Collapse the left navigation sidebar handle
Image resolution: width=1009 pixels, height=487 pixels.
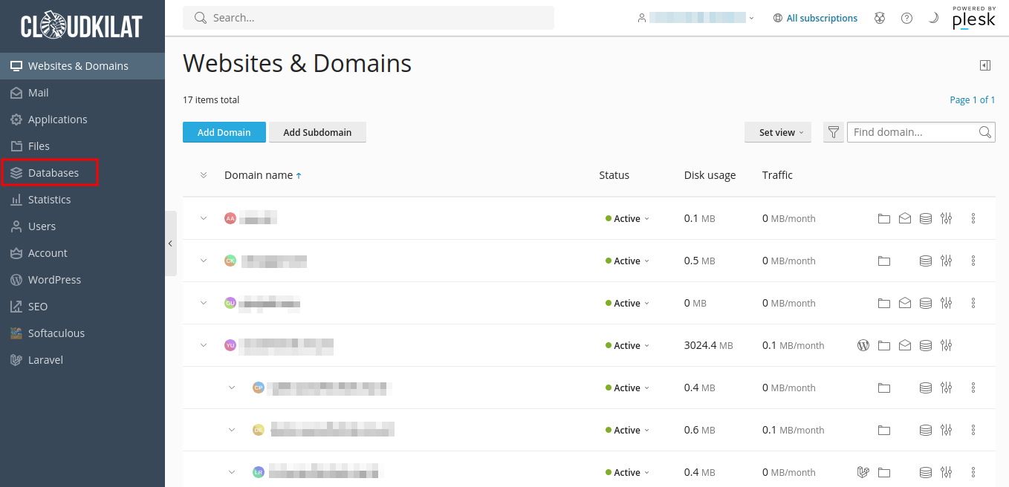pos(170,244)
